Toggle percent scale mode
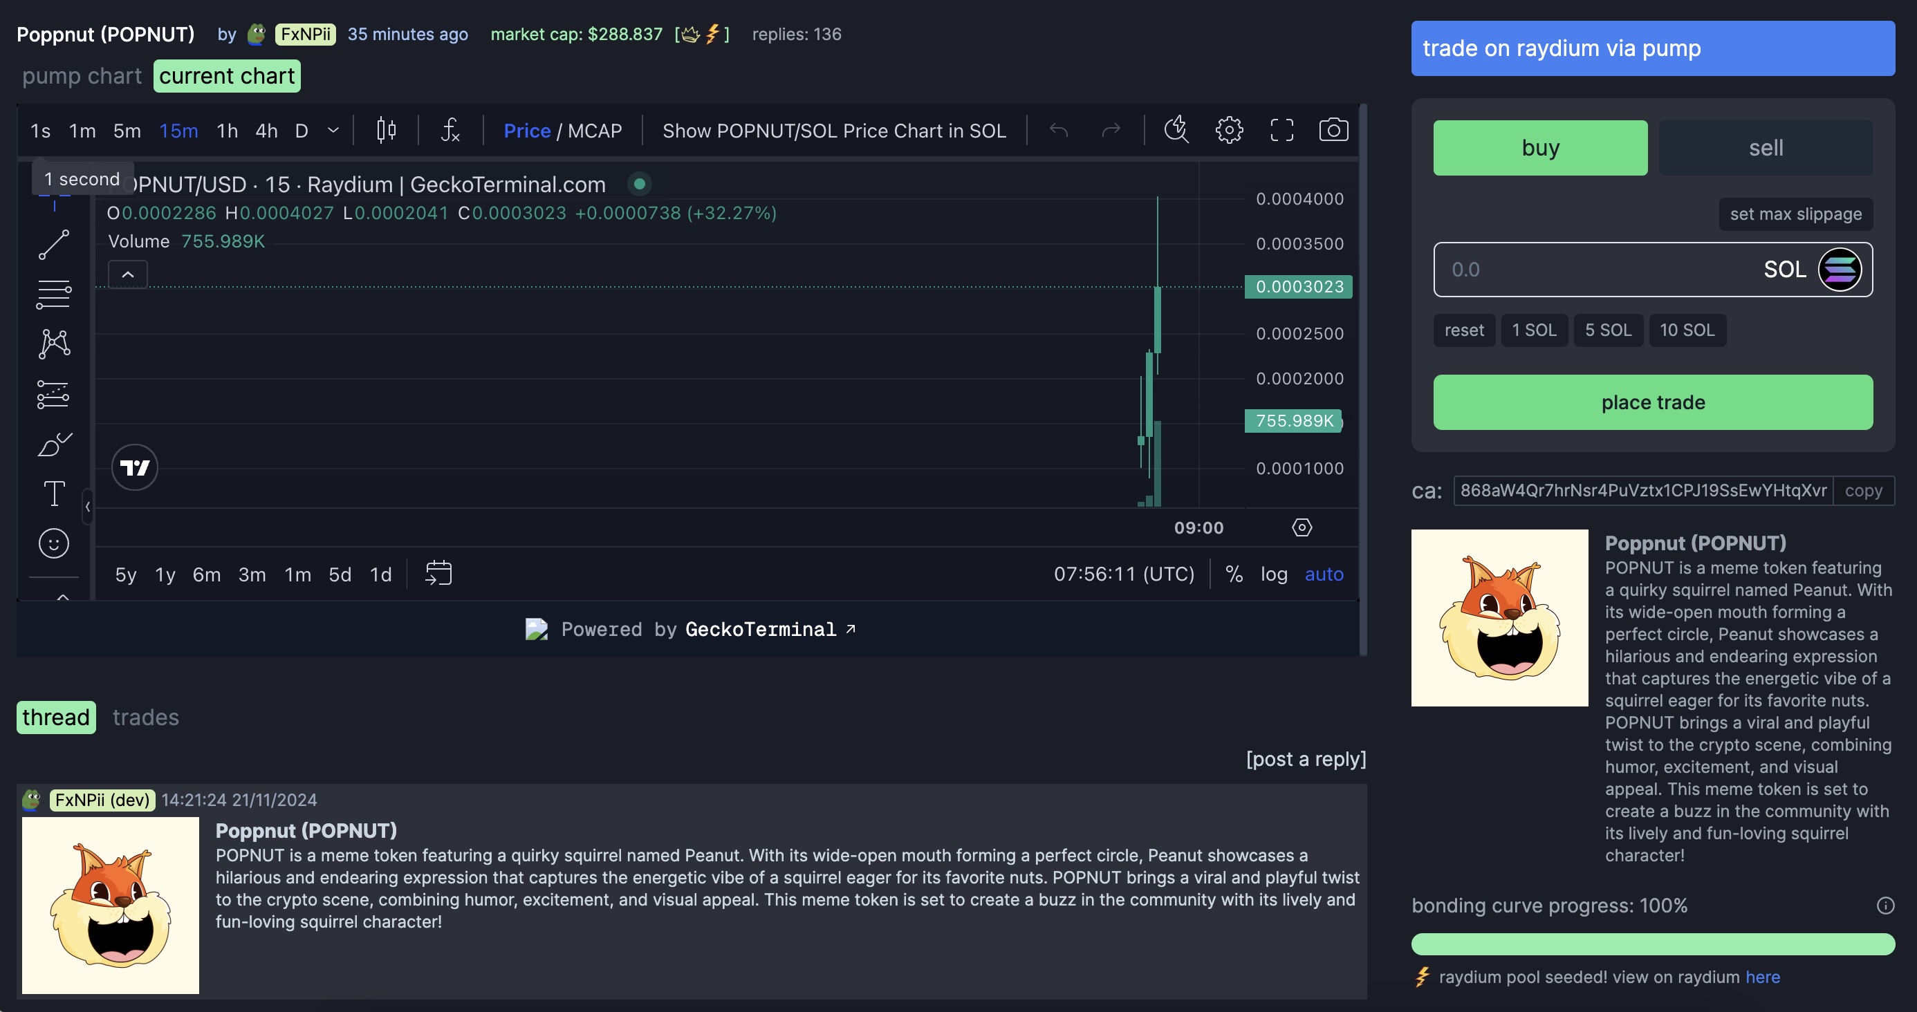 (1234, 574)
